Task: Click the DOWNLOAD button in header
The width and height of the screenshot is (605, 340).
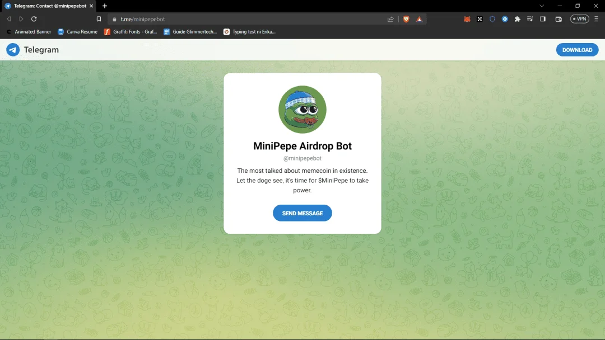Action: point(577,50)
